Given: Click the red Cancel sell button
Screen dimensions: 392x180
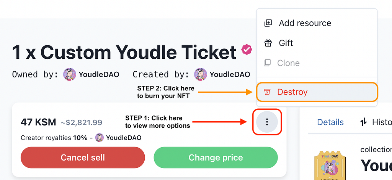Looking at the screenshot, I should (x=83, y=157).
